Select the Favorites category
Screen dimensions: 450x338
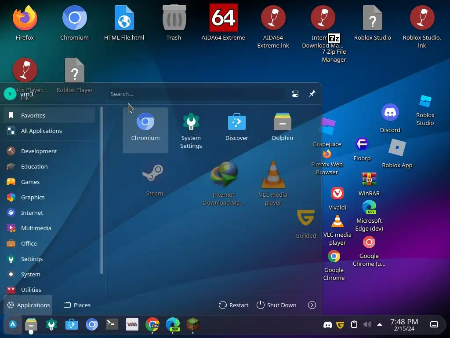point(49,115)
